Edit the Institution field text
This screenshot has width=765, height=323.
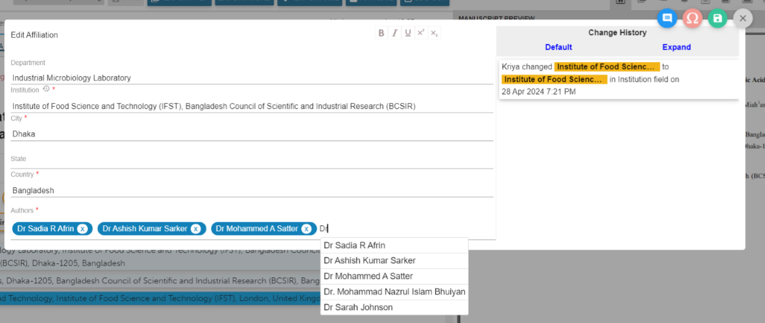[x=252, y=106]
